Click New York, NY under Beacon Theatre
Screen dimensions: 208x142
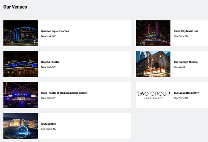[48, 67]
